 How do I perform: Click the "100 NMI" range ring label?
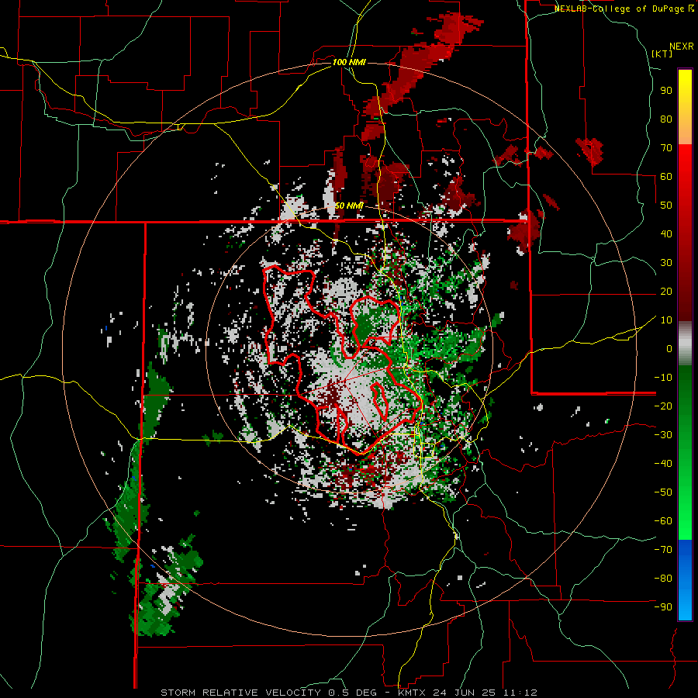coord(349,62)
